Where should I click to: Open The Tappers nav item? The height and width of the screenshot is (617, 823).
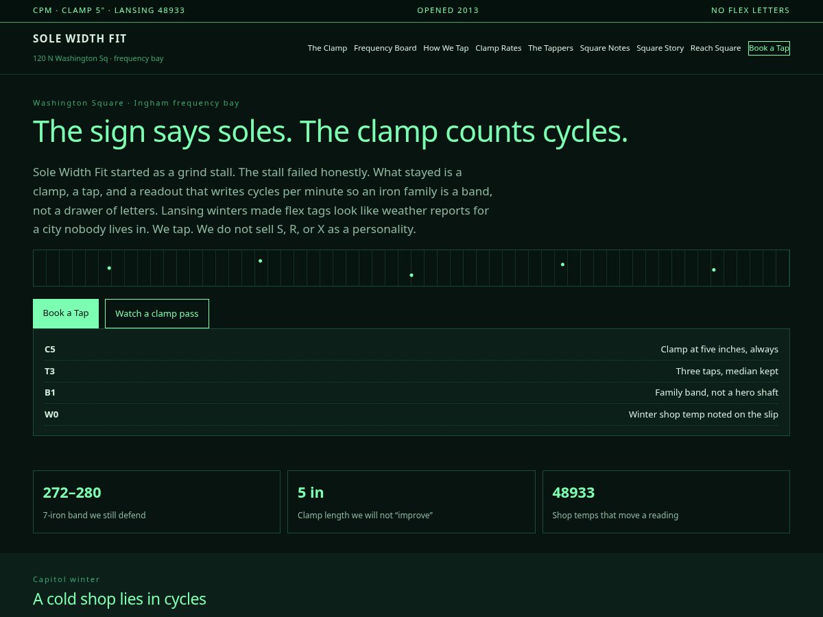point(551,48)
